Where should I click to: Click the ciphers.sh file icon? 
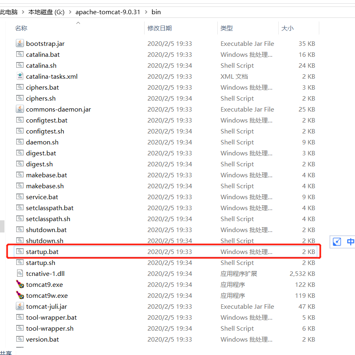coord(20,98)
